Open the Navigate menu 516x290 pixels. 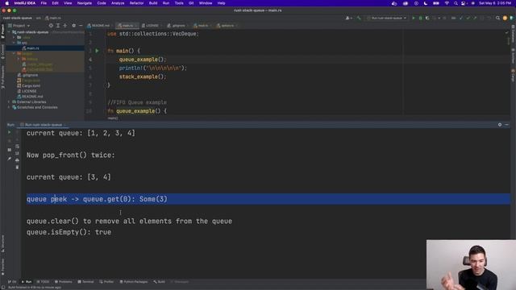(85, 3)
